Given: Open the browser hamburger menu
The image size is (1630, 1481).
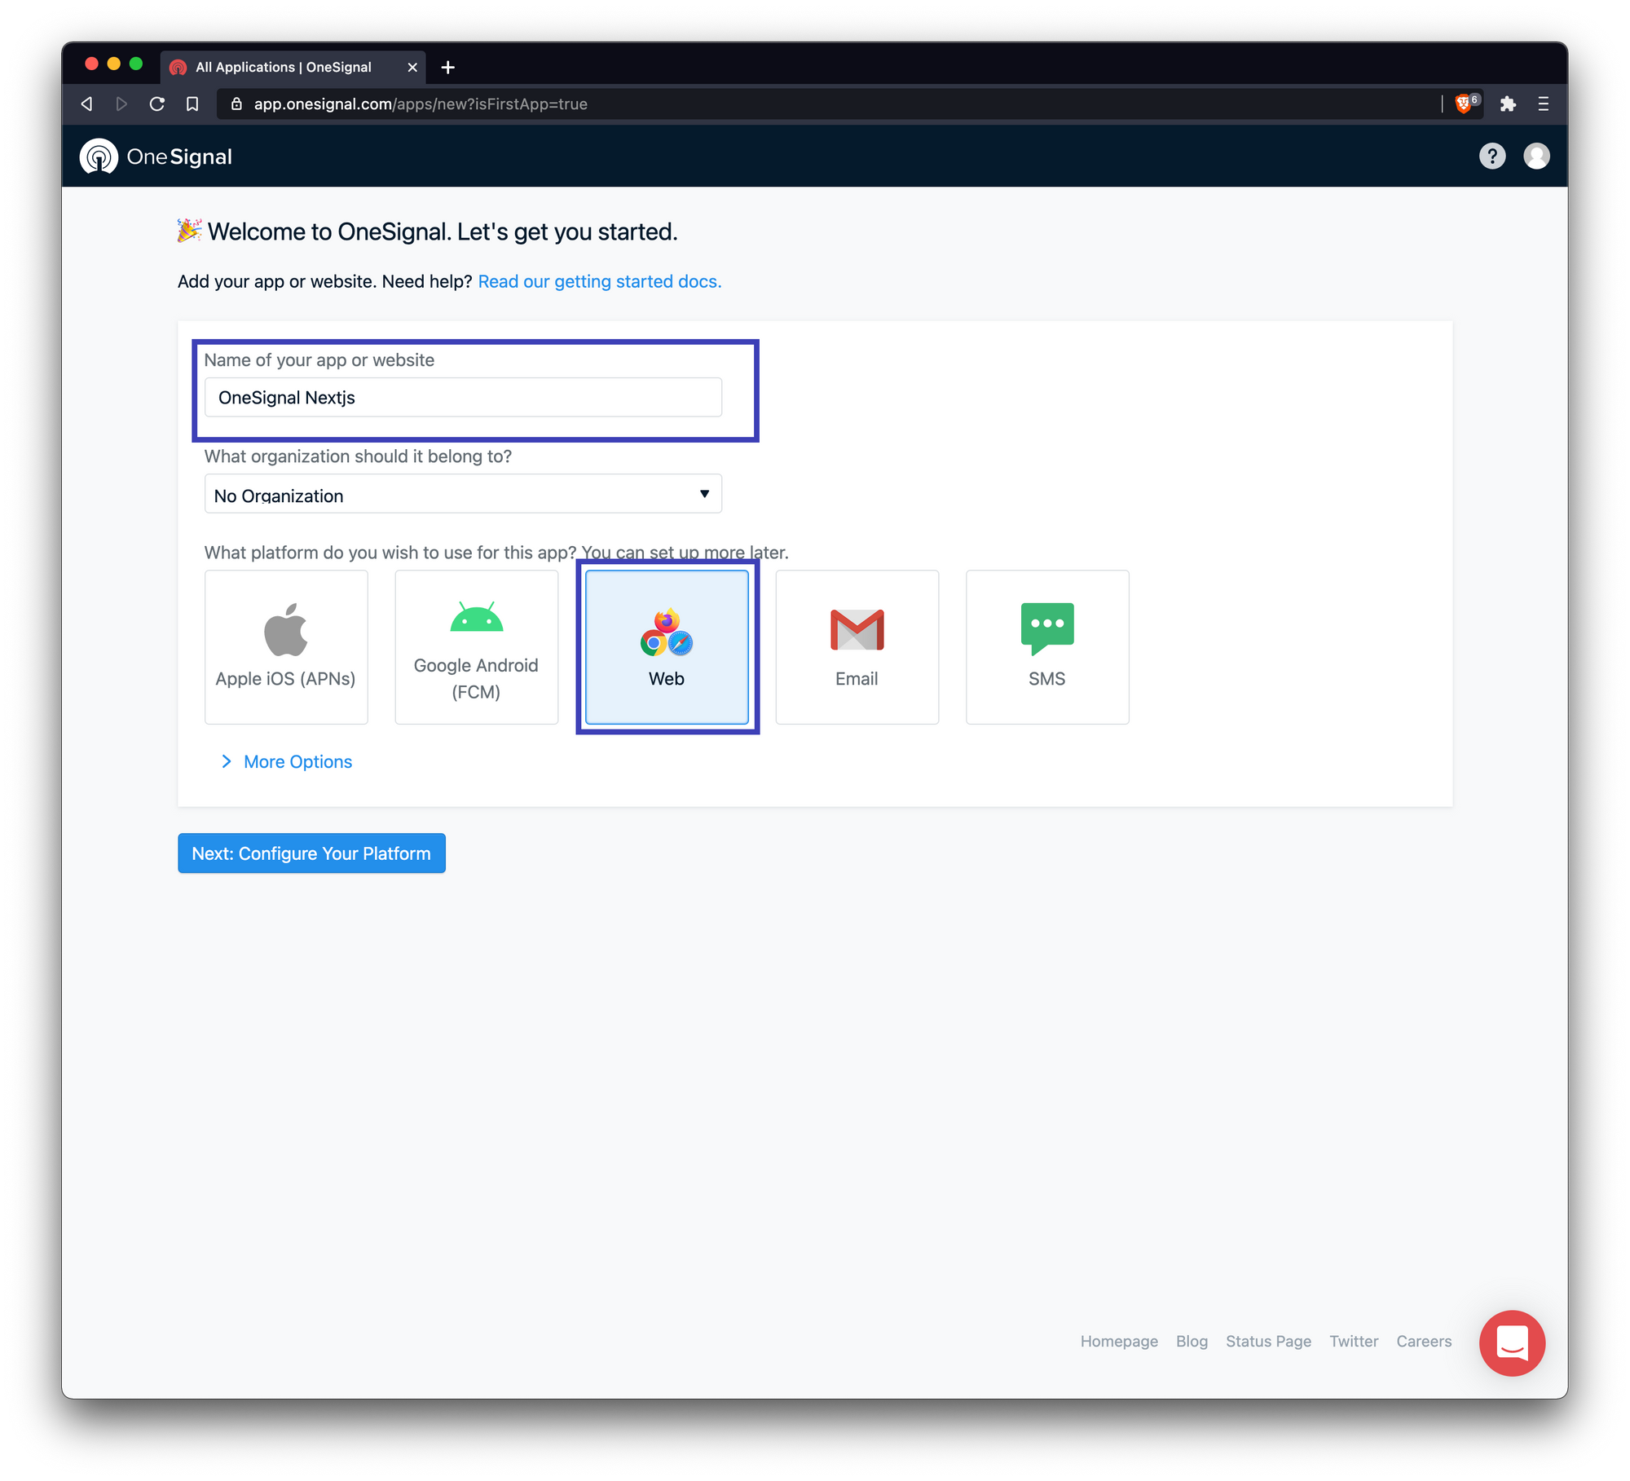Looking at the screenshot, I should coord(1543,104).
